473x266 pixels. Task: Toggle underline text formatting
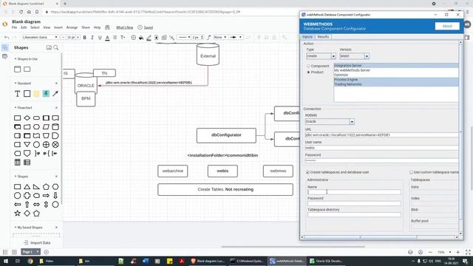point(100,38)
